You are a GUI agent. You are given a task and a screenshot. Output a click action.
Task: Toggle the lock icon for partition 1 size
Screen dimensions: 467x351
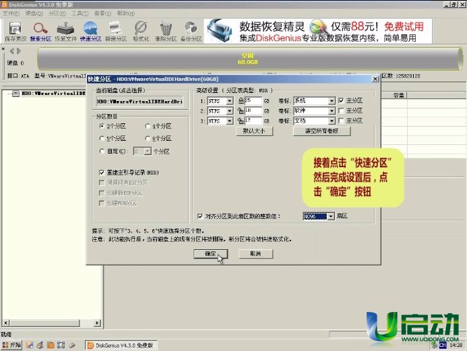pyautogui.click(x=241, y=101)
